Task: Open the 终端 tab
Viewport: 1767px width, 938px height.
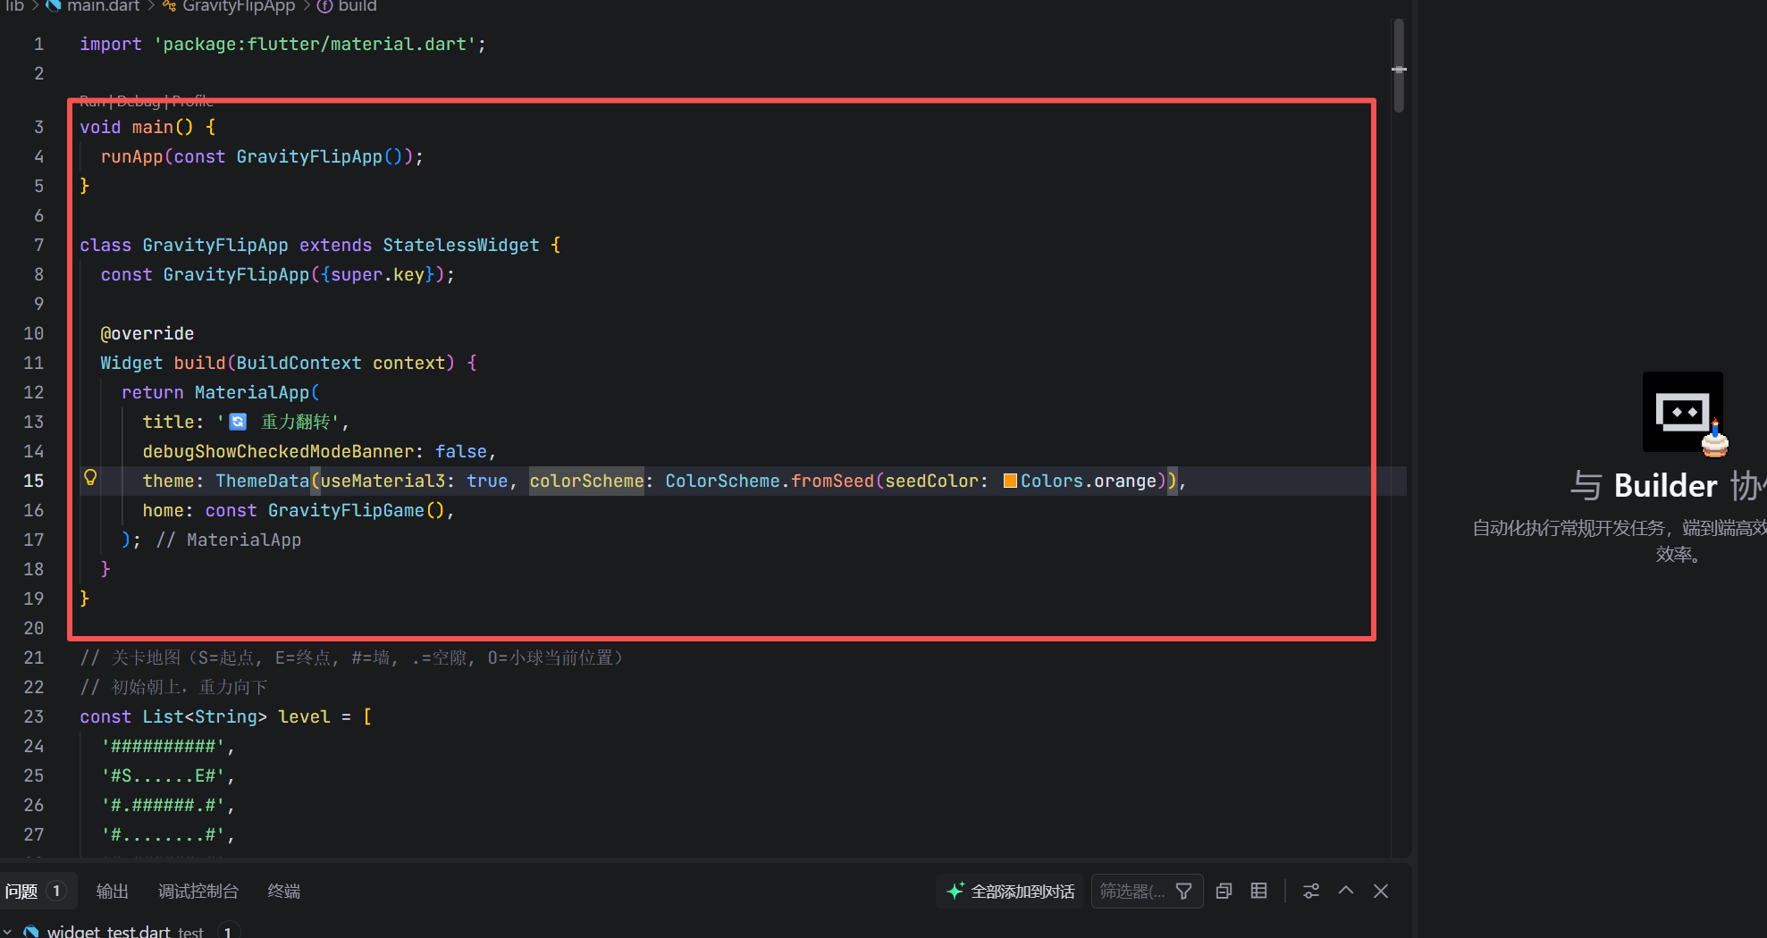Action: pyautogui.click(x=284, y=892)
